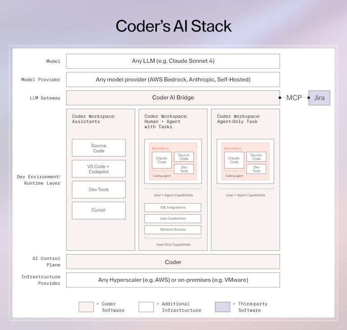Screen dimensions: 347x330
Task: Click the 'Model' row label
Action: tap(53, 61)
